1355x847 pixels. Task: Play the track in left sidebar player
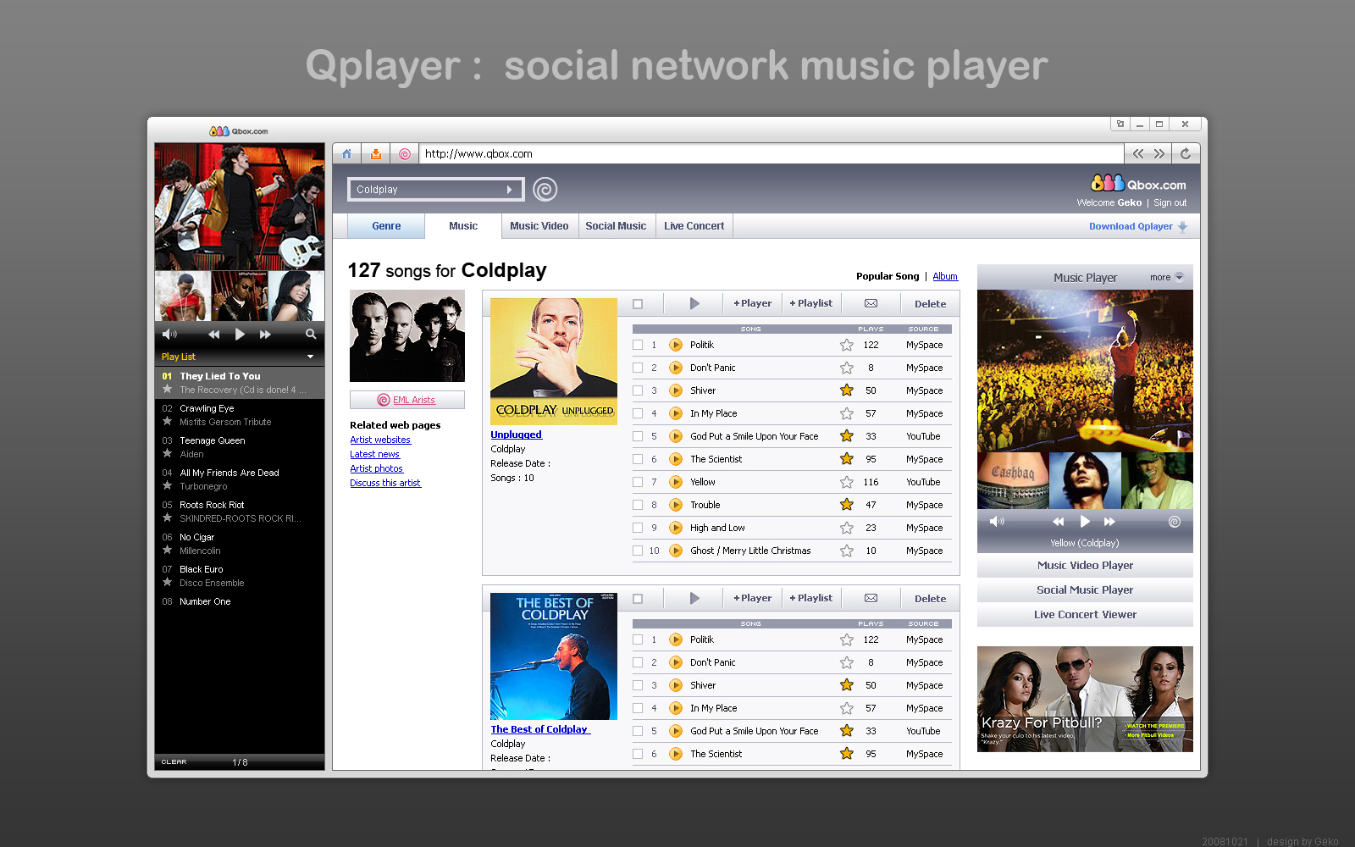tap(240, 335)
